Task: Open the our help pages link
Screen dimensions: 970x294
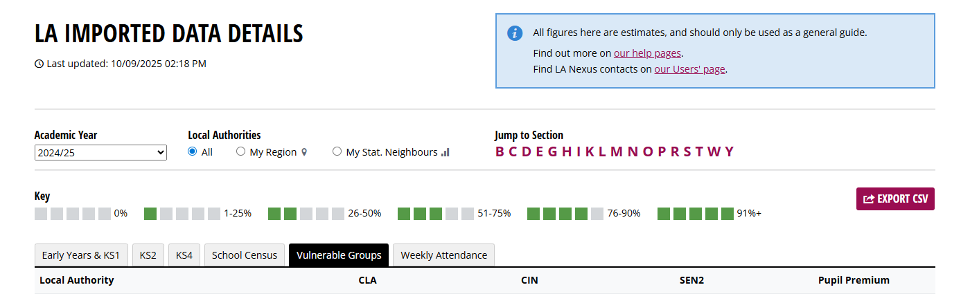Action: coord(648,53)
